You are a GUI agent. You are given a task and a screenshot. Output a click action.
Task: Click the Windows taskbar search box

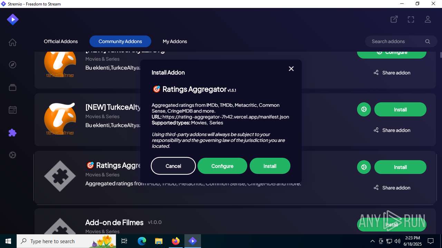(x=66, y=241)
